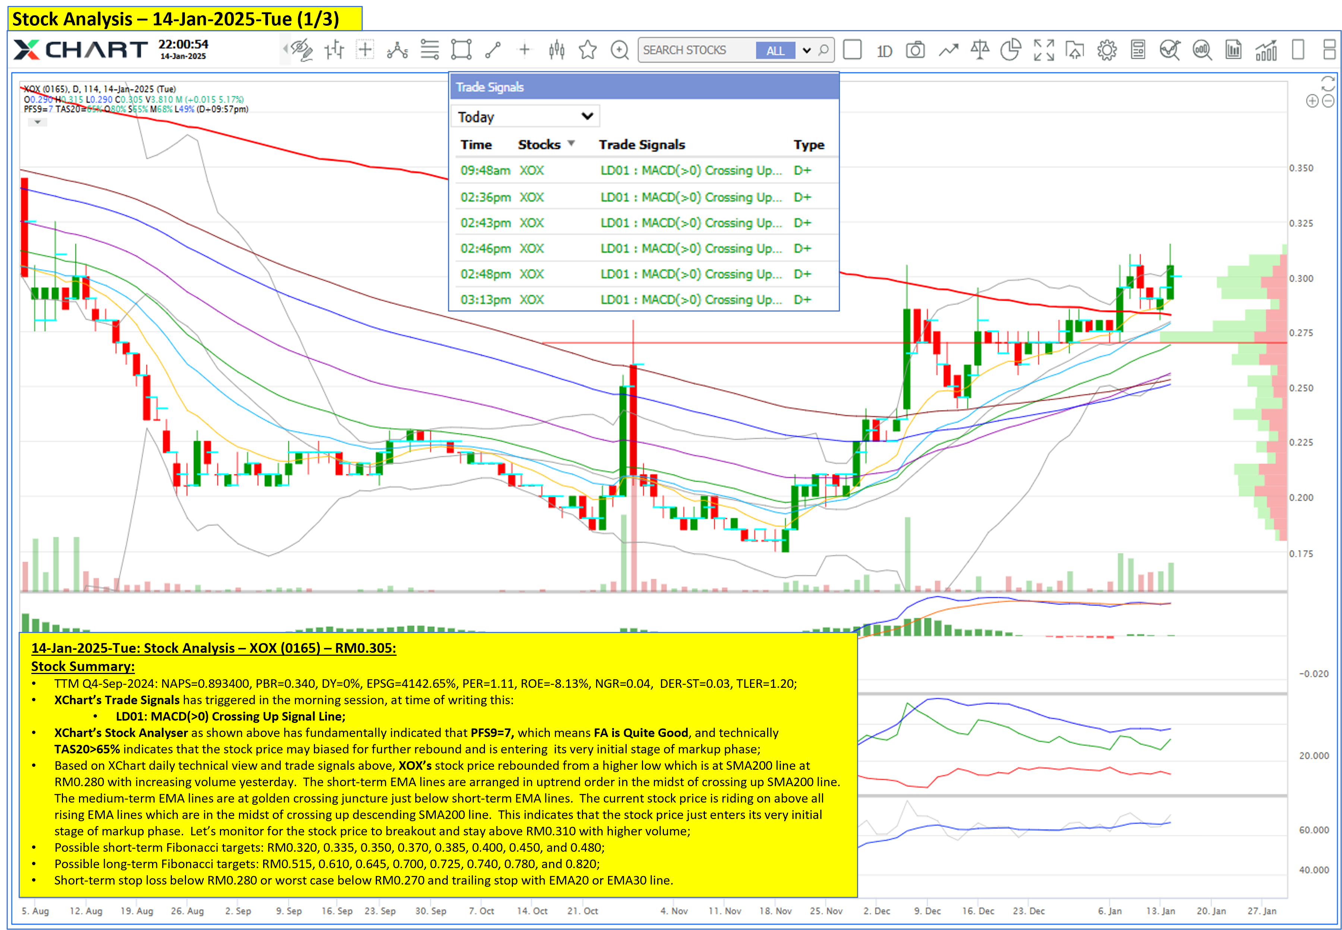This screenshot has height=930, width=1342.
Task: Toggle the crosshair plus cursor tool
Action: click(524, 50)
